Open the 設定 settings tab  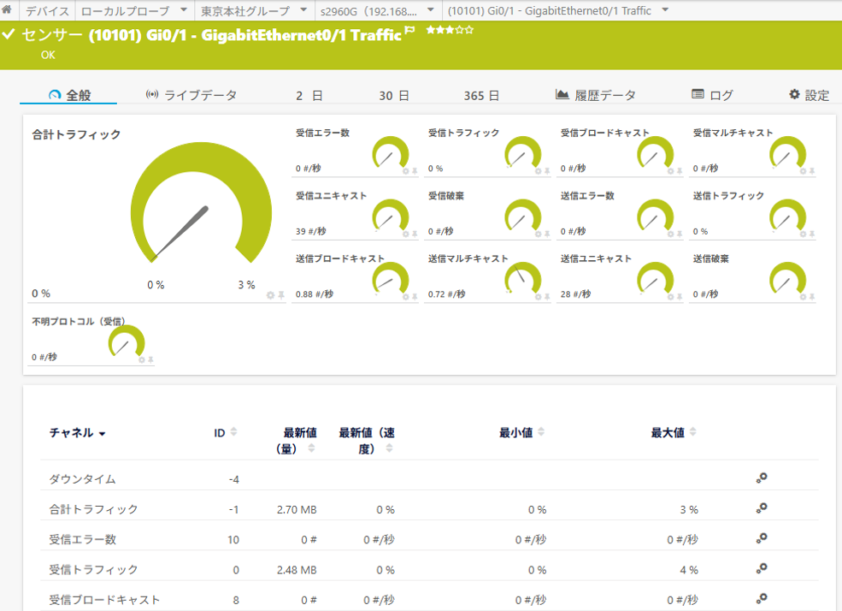tap(809, 95)
